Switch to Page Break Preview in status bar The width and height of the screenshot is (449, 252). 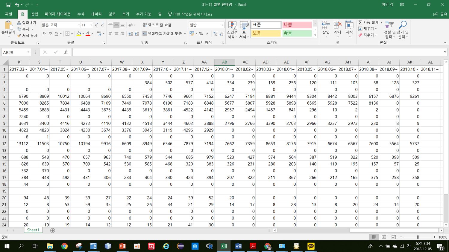(394, 237)
